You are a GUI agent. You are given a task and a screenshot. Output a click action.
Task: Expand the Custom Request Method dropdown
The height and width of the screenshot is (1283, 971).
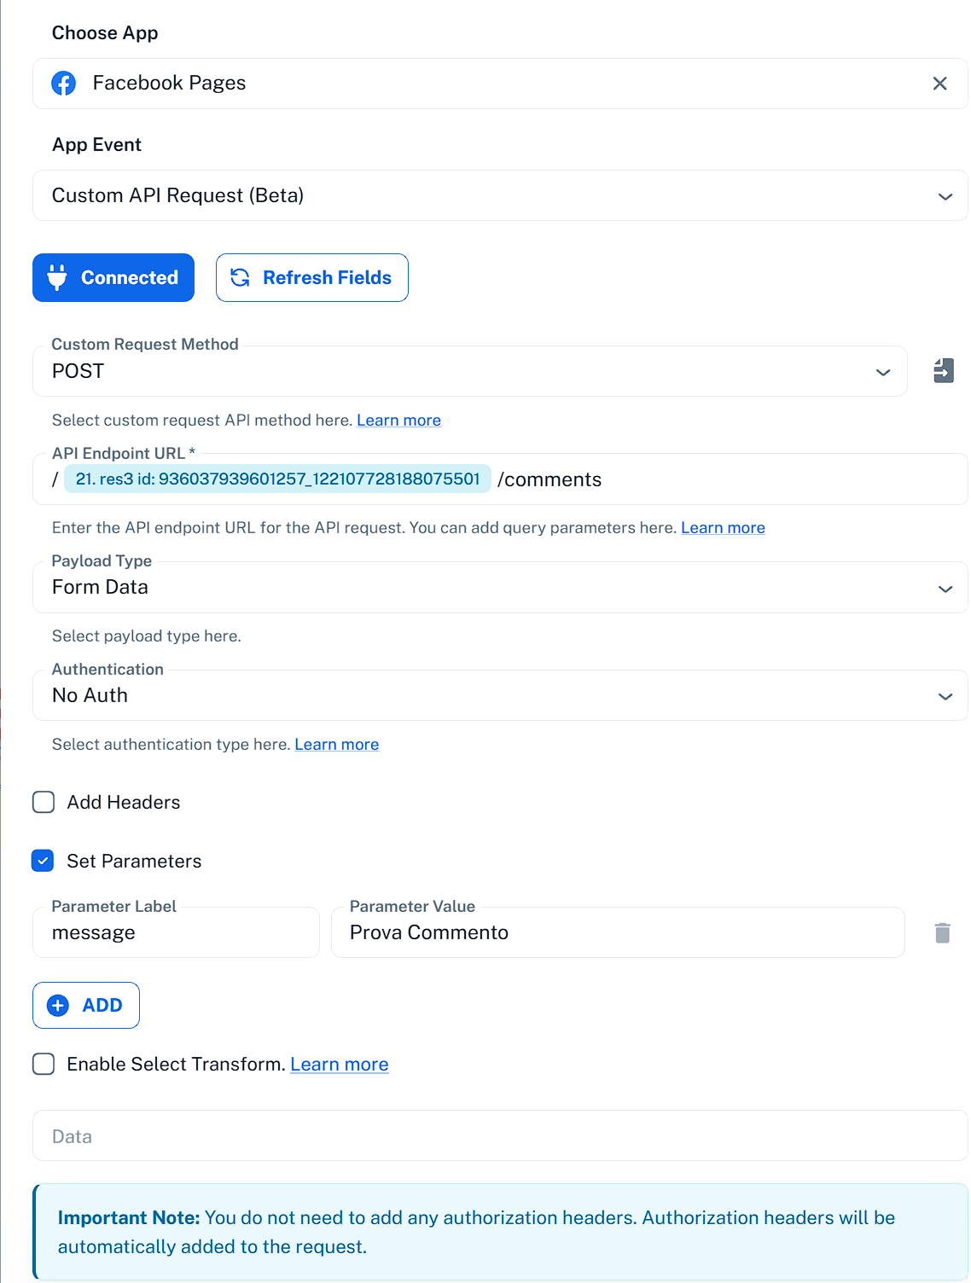tap(469, 371)
